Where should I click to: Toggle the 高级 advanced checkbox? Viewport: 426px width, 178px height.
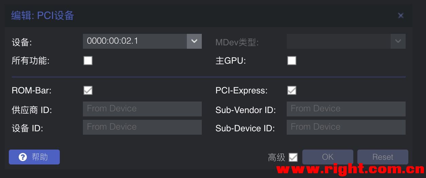tap(293, 157)
